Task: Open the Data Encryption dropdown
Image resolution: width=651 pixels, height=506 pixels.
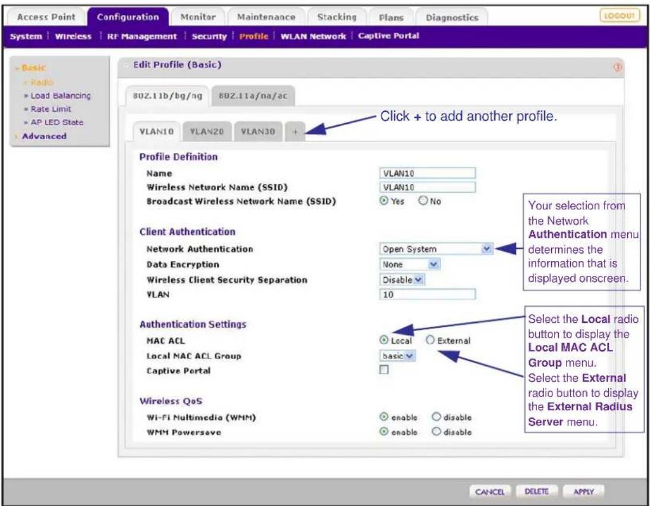Action: tap(410, 264)
